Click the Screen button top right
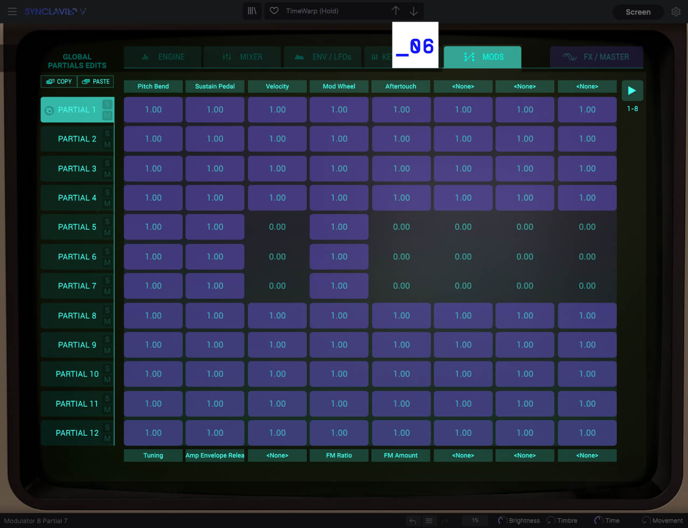Viewport: 688px width, 528px height. point(638,11)
